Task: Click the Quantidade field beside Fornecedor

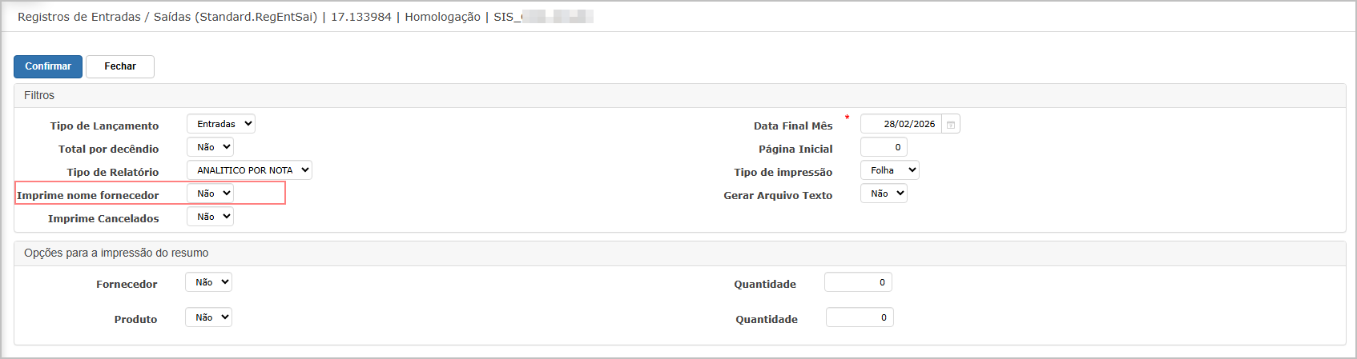Action: point(858,282)
